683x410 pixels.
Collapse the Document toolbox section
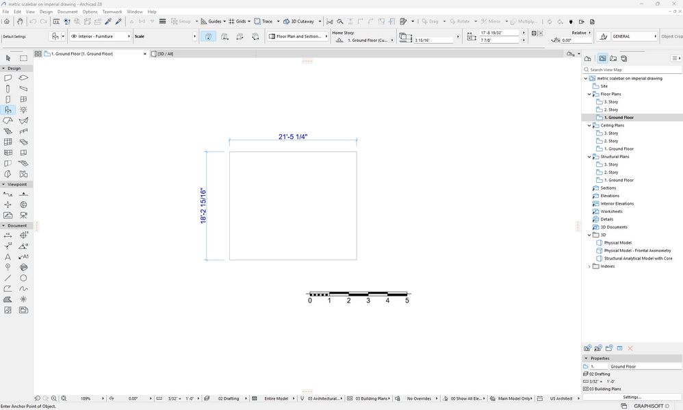(x=3, y=226)
